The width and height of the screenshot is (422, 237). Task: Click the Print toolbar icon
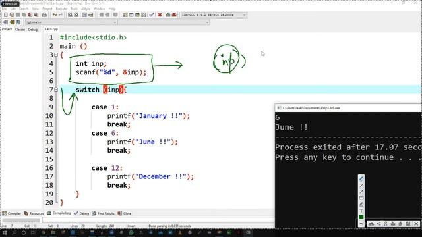tap(44, 14)
